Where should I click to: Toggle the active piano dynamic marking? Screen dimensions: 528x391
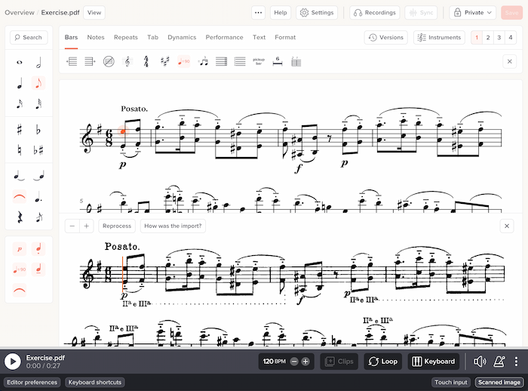(20, 249)
